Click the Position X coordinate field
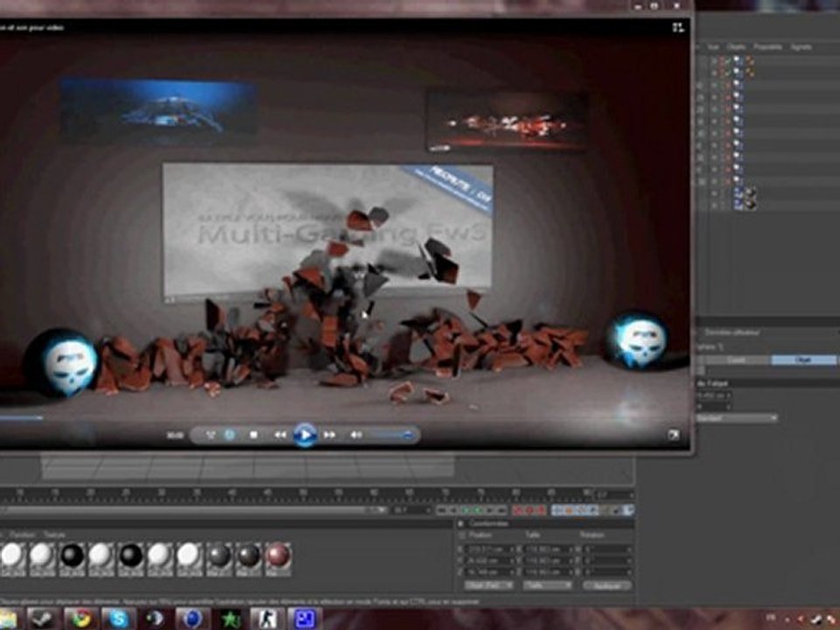This screenshot has width=840, height=630. [x=490, y=549]
